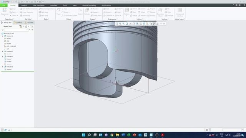246x138 pixels.
Task: Select the Mirror editing tool
Action: (133, 9)
